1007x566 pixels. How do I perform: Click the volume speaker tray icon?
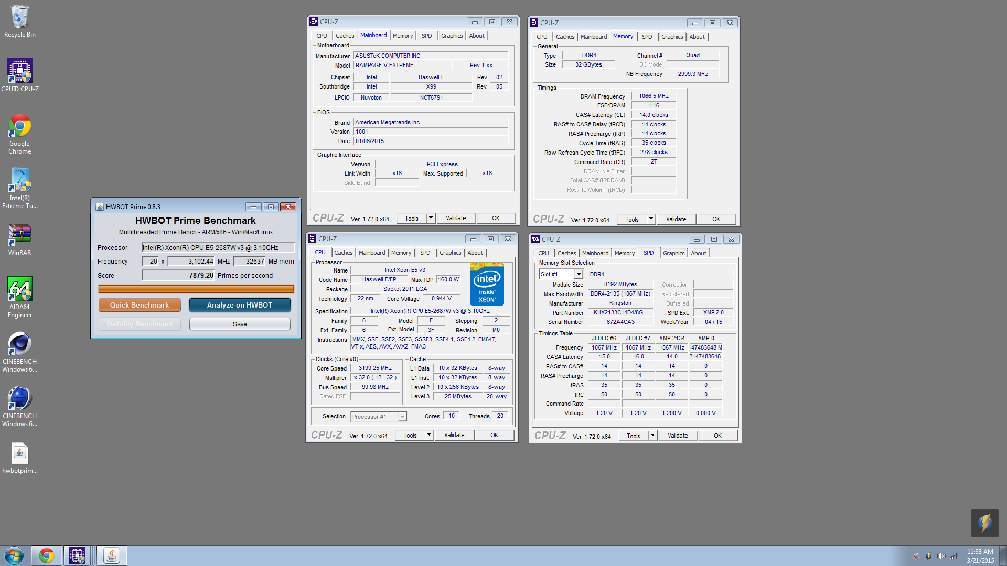pos(941,556)
